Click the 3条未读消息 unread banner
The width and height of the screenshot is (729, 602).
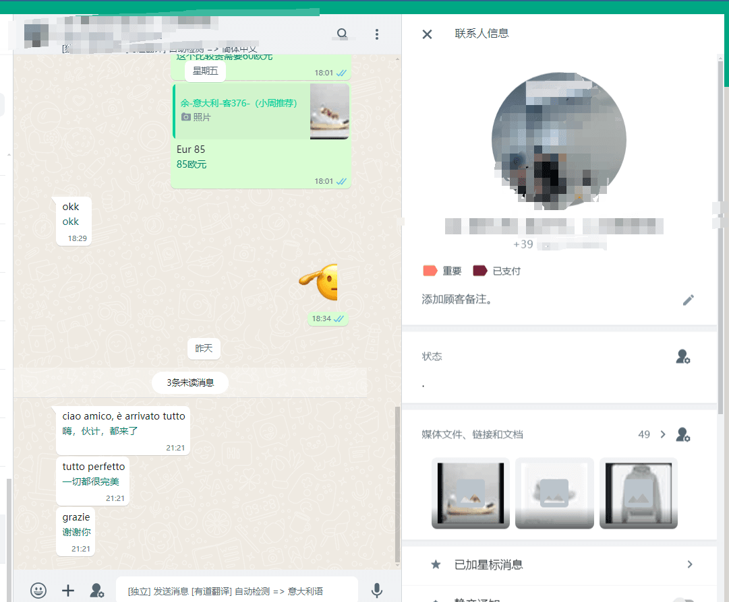[x=190, y=382]
